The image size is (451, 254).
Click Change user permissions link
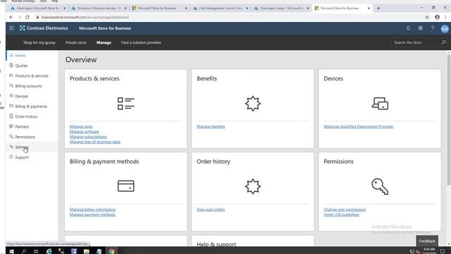[345, 210]
